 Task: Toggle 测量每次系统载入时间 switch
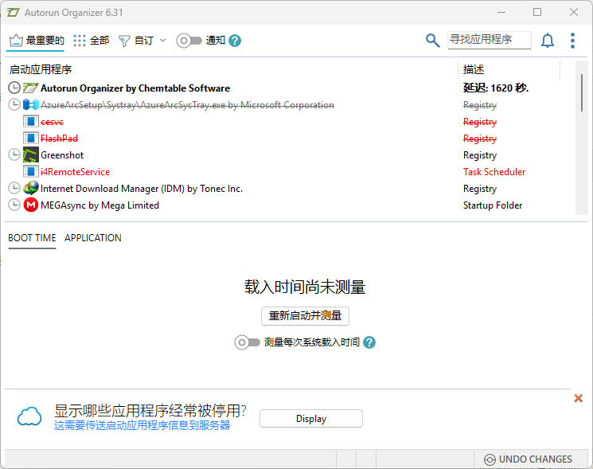(x=248, y=342)
